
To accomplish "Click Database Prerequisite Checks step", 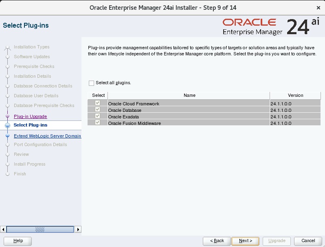I will pyautogui.click(x=44, y=105).
